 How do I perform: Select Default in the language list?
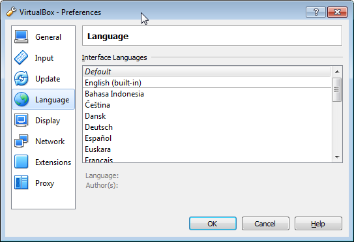tap(207, 72)
